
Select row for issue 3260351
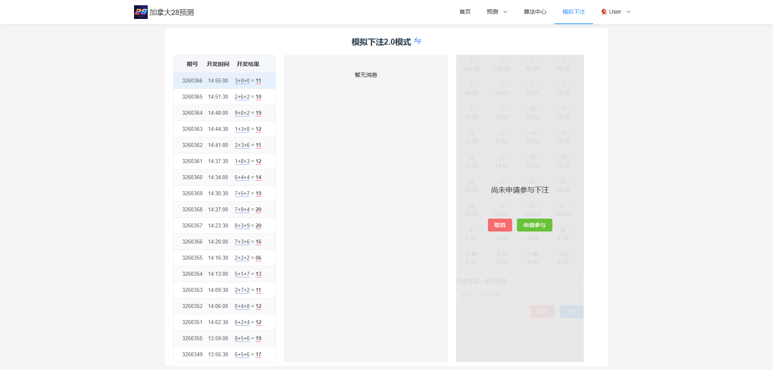click(x=224, y=322)
